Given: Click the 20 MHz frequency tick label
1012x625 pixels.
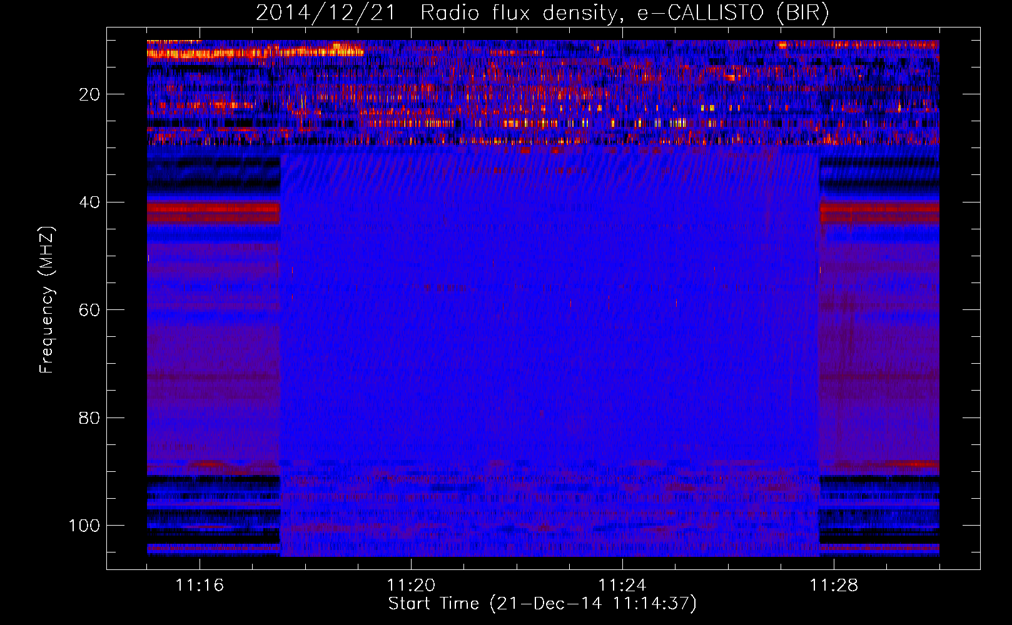Looking at the screenshot, I should tap(89, 94).
